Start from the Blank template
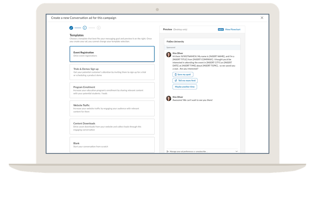Viewport: 315px width, 199px height. click(112, 145)
